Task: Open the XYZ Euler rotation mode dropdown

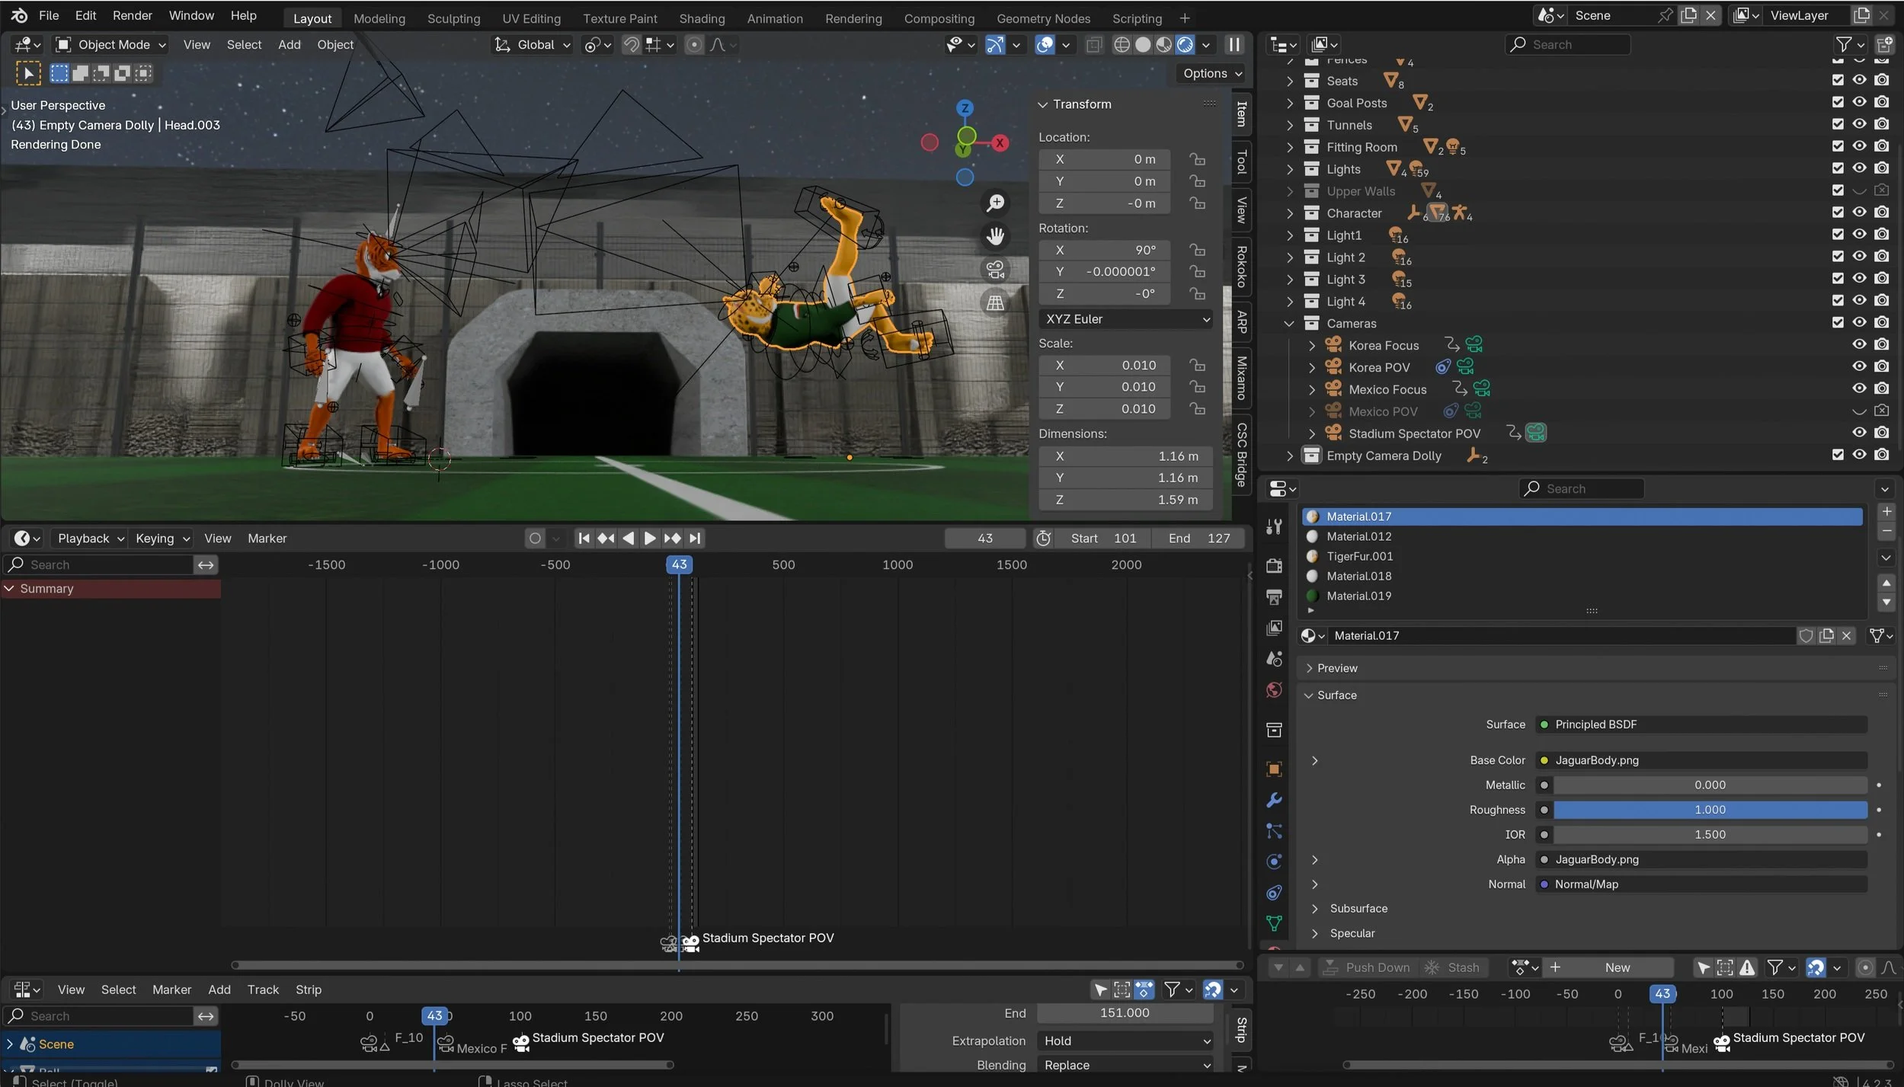Action: click(x=1125, y=319)
